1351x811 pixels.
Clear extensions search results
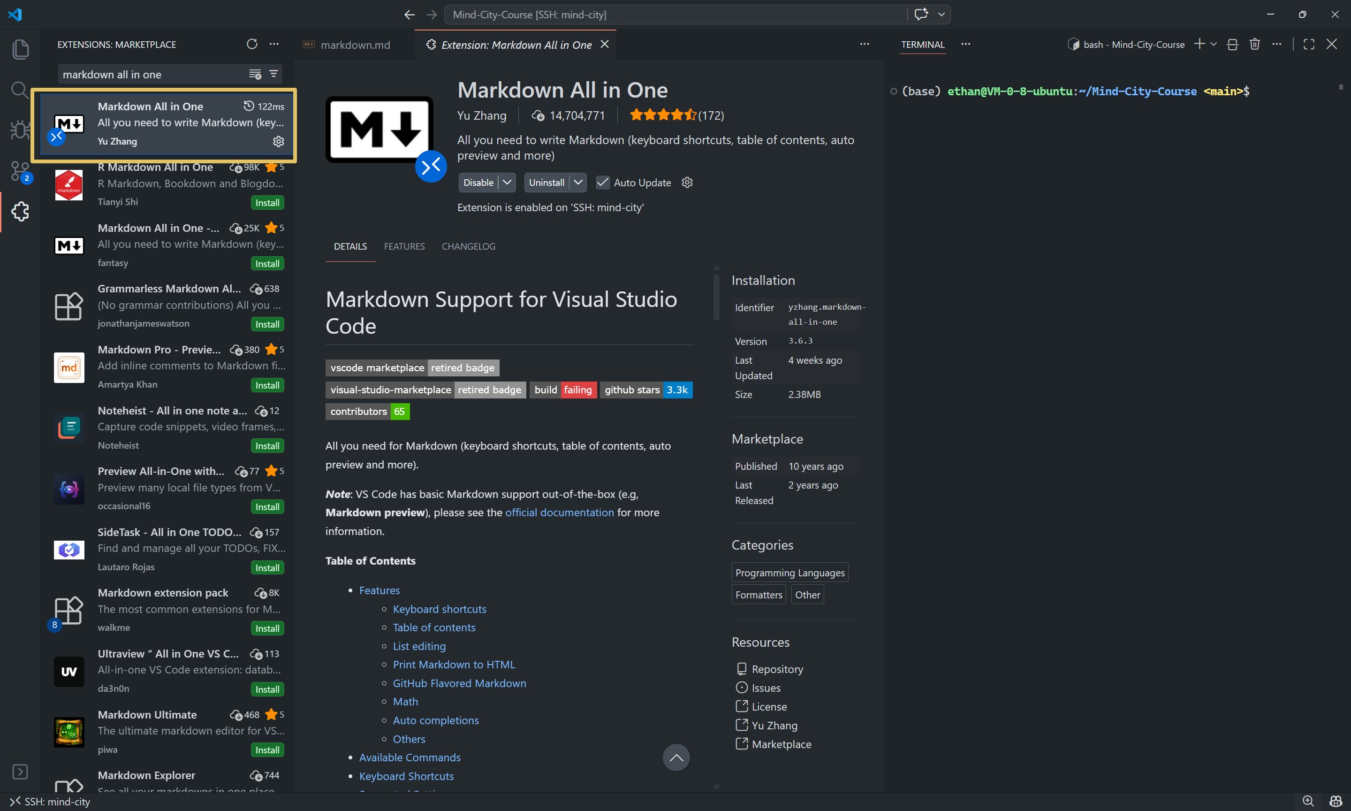[255, 74]
